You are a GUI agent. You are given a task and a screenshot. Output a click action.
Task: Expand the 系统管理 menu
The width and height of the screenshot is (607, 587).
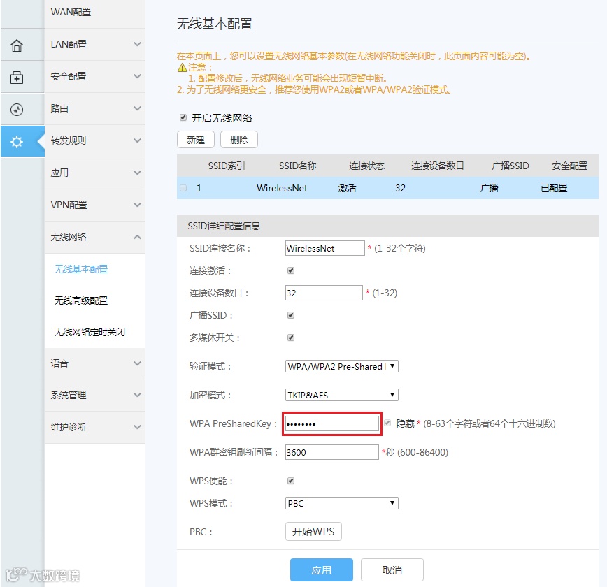[x=95, y=395]
